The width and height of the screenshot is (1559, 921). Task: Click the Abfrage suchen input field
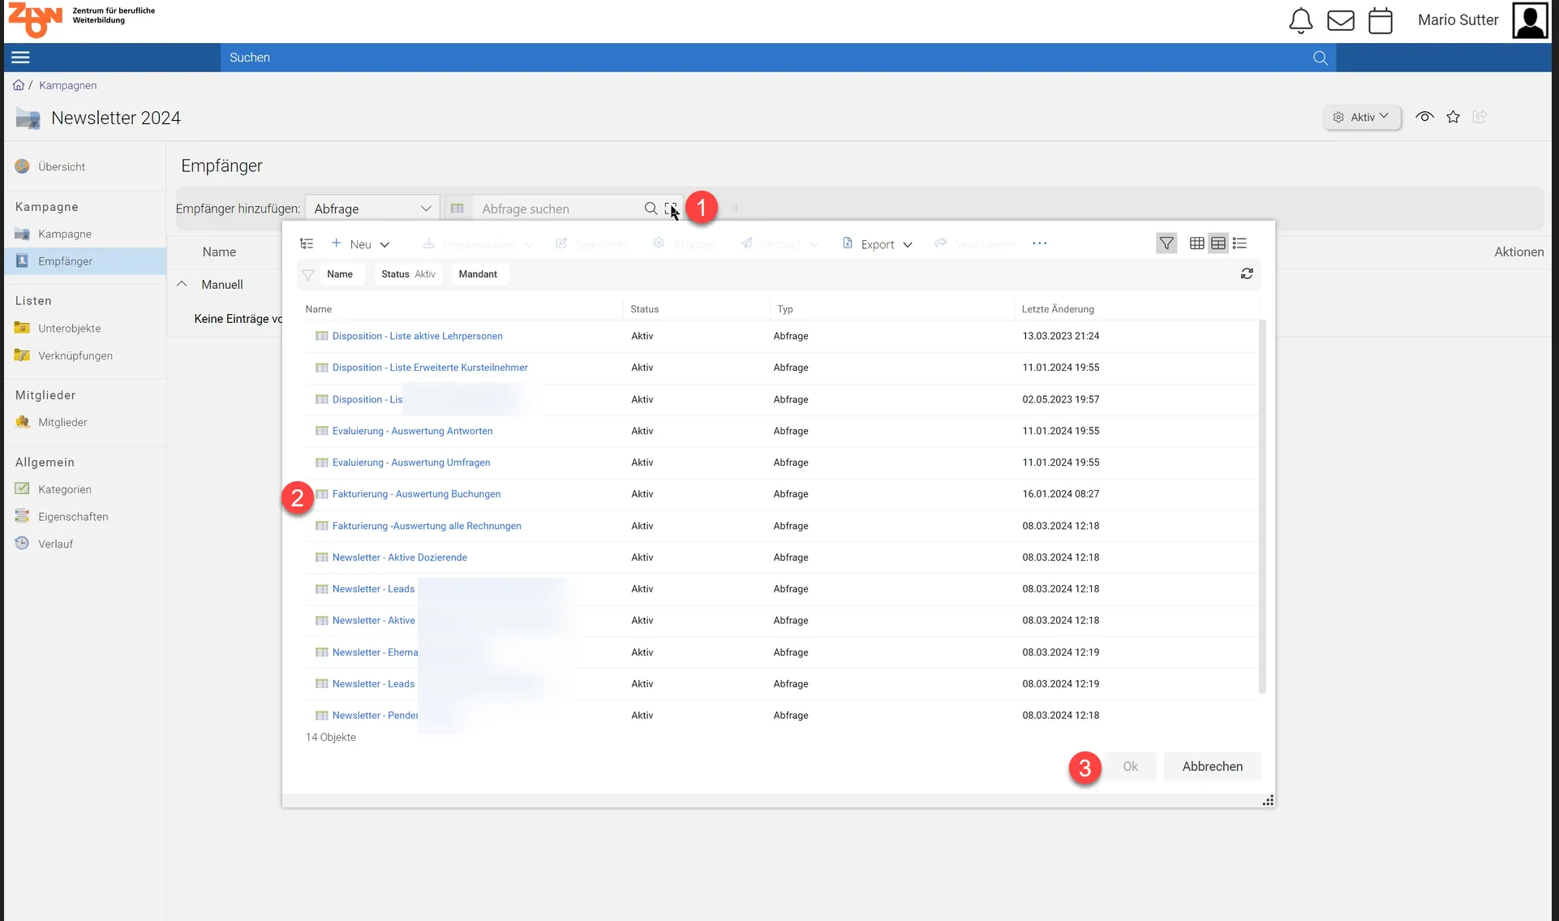560,209
